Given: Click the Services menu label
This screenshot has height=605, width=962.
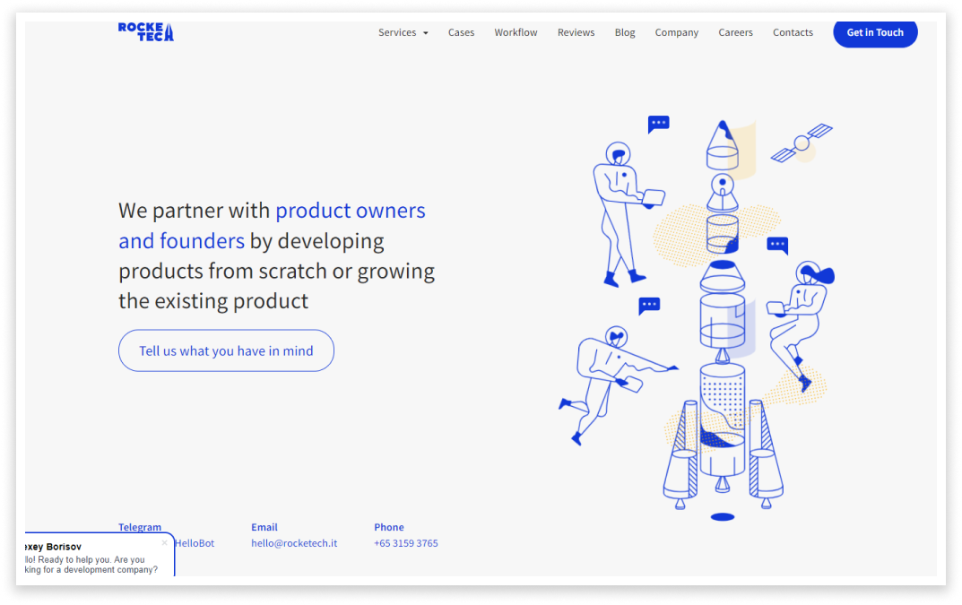Looking at the screenshot, I should click(x=397, y=32).
